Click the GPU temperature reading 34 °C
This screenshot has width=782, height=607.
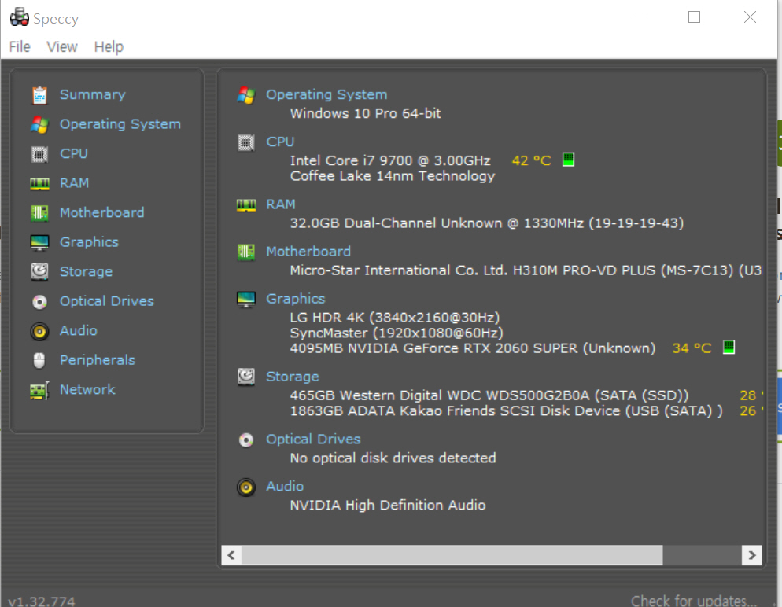(x=692, y=348)
